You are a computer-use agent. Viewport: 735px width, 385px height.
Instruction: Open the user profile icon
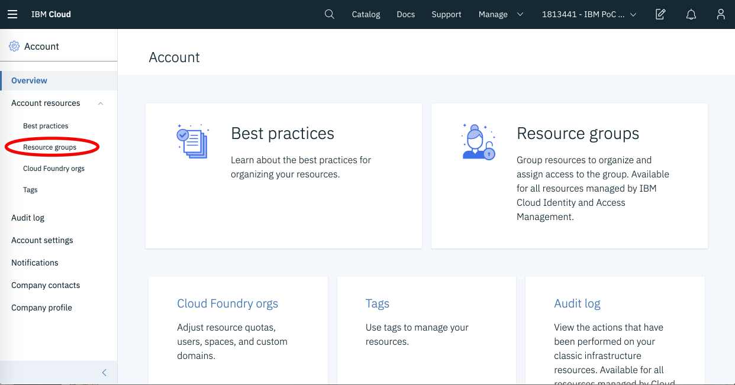coord(721,14)
